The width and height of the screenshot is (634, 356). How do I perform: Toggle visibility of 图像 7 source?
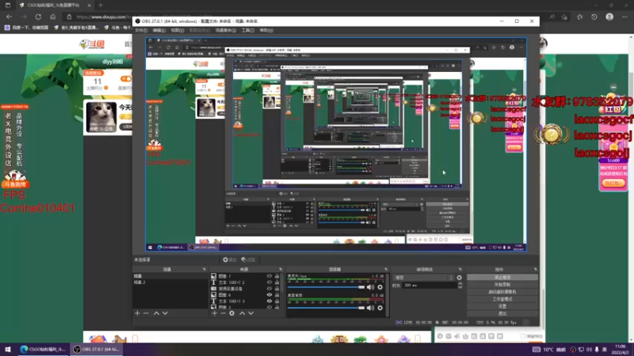(x=269, y=276)
